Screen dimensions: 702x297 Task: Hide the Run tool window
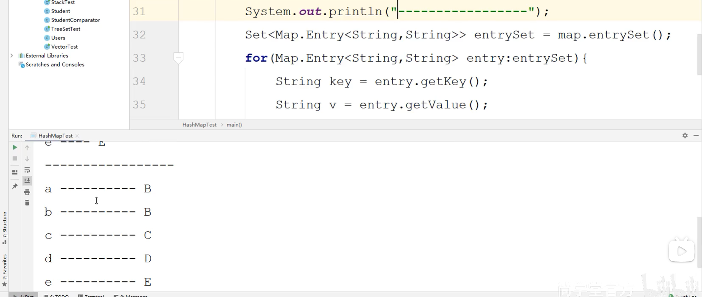click(x=696, y=135)
